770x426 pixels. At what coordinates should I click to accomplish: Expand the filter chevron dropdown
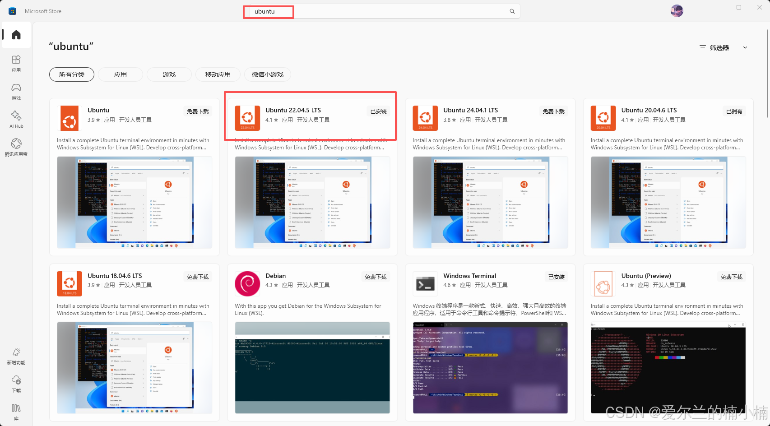745,47
